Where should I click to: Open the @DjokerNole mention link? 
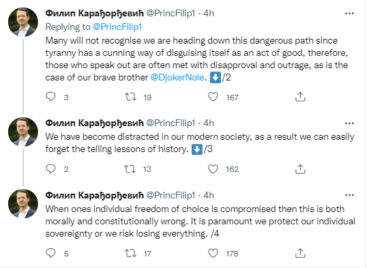click(x=177, y=77)
